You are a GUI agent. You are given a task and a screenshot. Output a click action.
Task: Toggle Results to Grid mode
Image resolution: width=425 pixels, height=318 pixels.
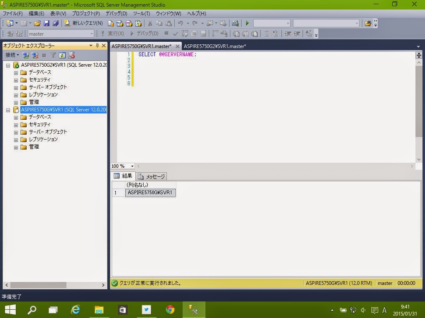click(x=245, y=34)
